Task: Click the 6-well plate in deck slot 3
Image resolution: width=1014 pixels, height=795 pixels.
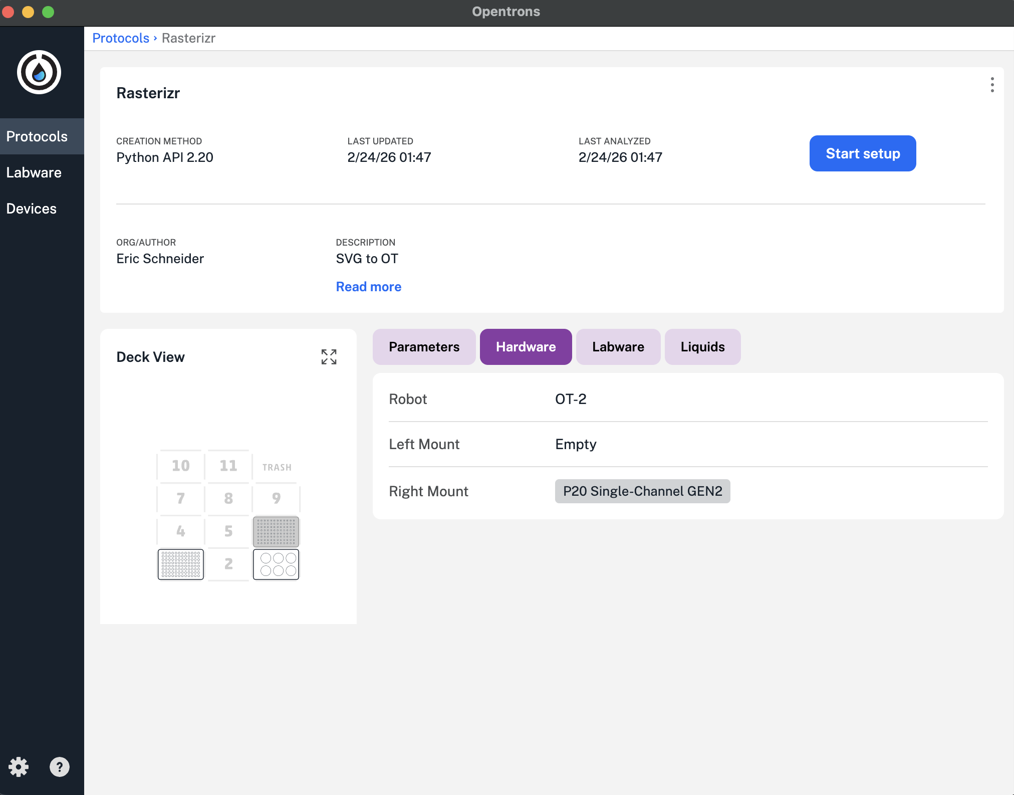Action: tap(276, 564)
